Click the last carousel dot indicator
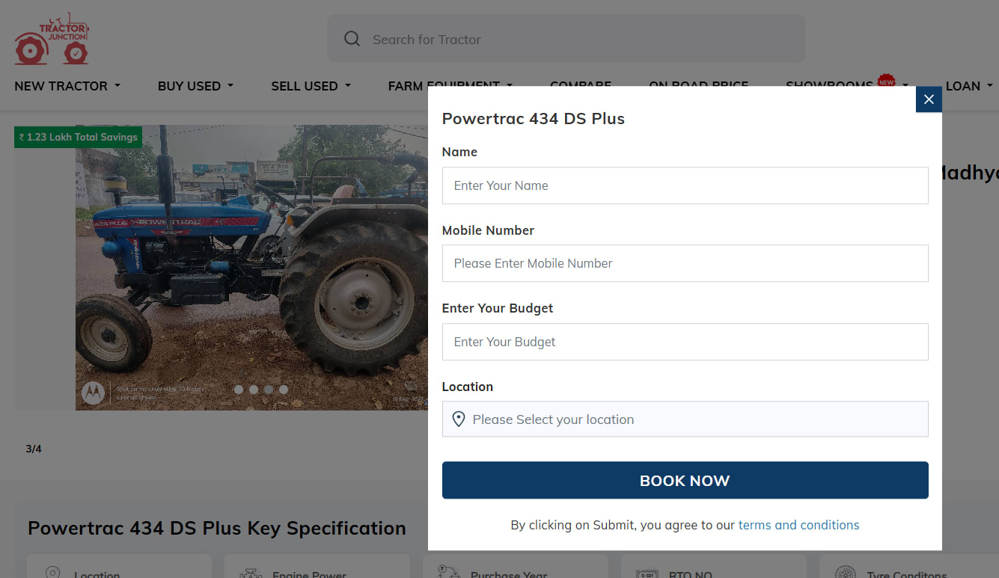 pos(284,390)
